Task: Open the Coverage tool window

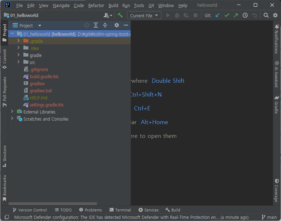Action: tap(277, 191)
